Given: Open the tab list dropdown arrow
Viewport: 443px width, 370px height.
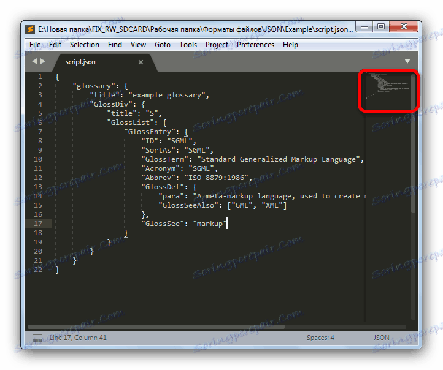Looking at the screenshot, I should tap(407, 61).
